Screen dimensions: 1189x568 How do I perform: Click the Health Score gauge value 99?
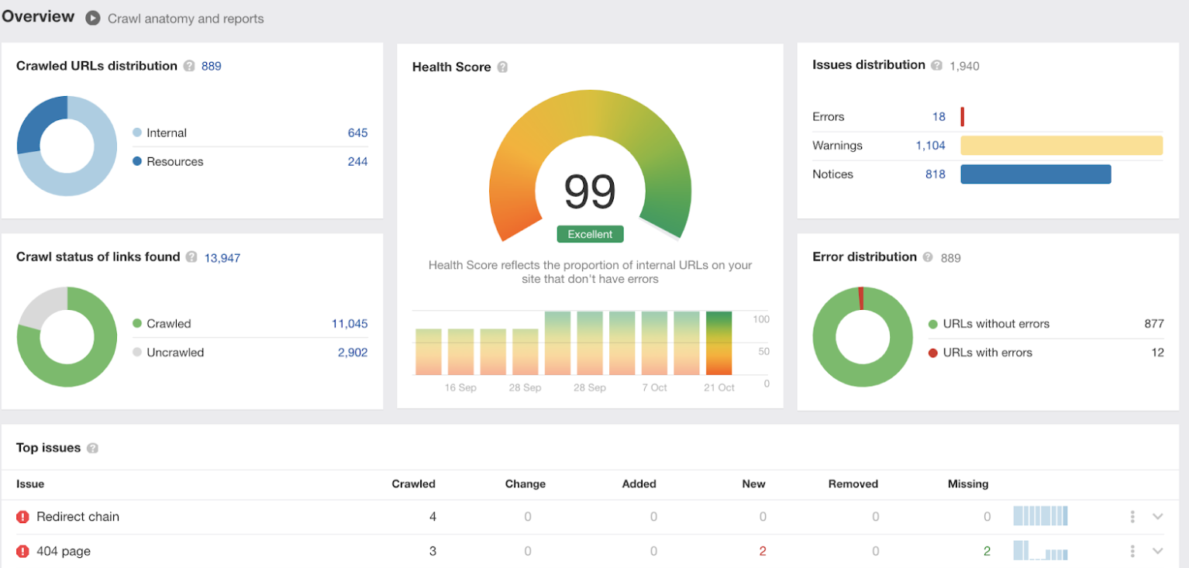[x=590, y=192]
